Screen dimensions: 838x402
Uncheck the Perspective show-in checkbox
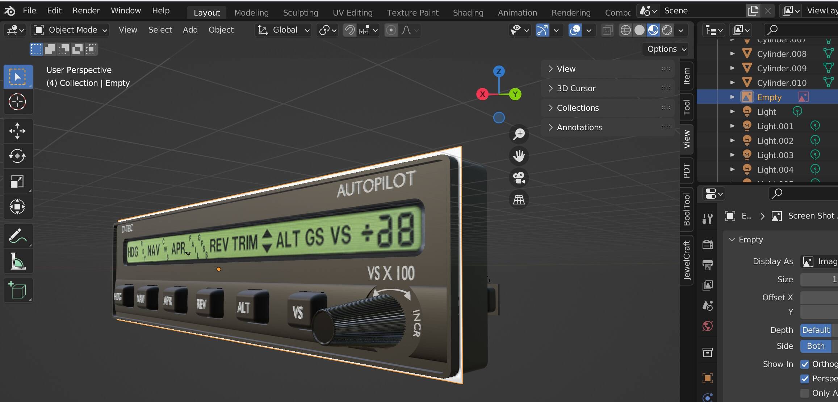tap(805, 378)
